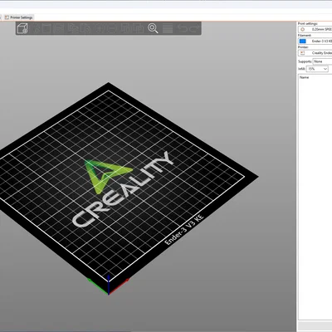The width and height of the screenshot is (332, 332).
Task: Click the Delete all toolbar icon
Action: click(46, 28)
